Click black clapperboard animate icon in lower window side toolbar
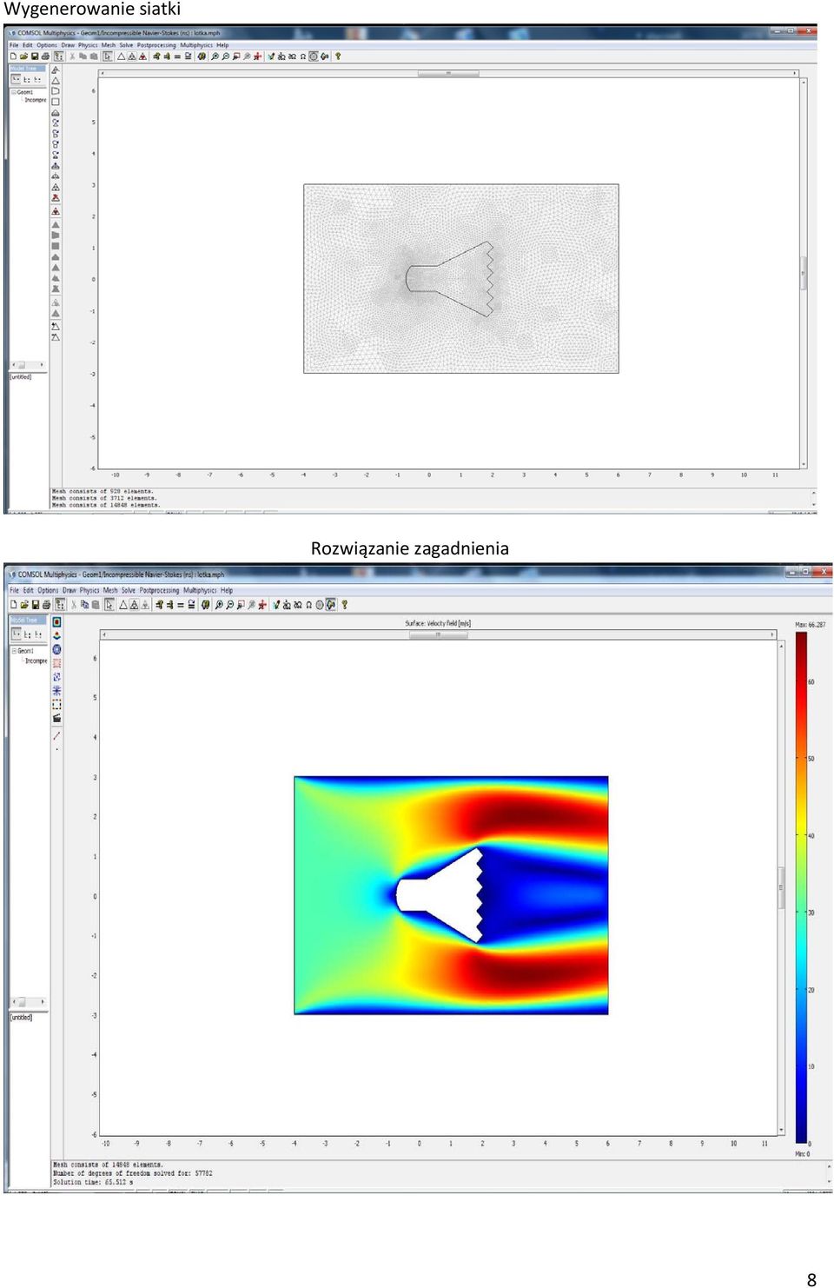The height and width of the screenshot is (1288, 834). (x=56, y=718)
